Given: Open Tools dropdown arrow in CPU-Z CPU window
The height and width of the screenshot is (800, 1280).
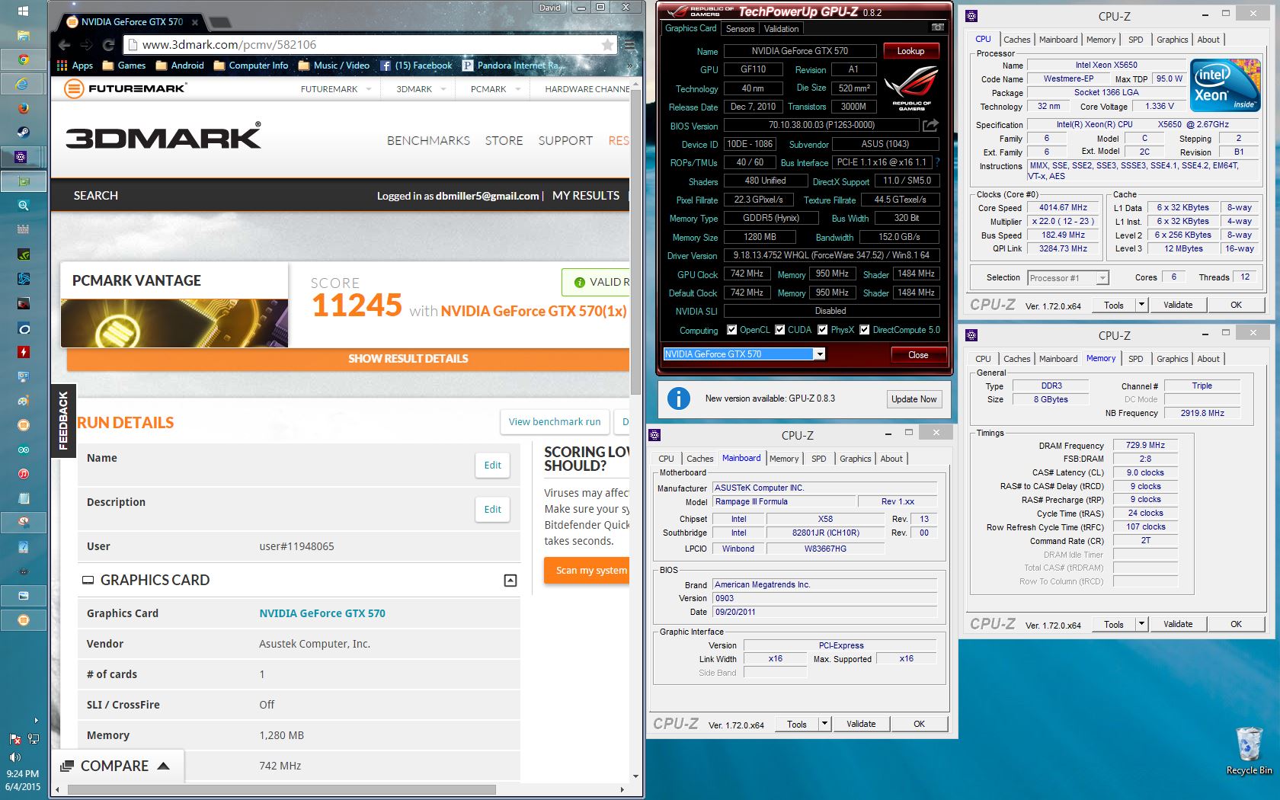Looking at the screenshot, I should click(1141, 305).
